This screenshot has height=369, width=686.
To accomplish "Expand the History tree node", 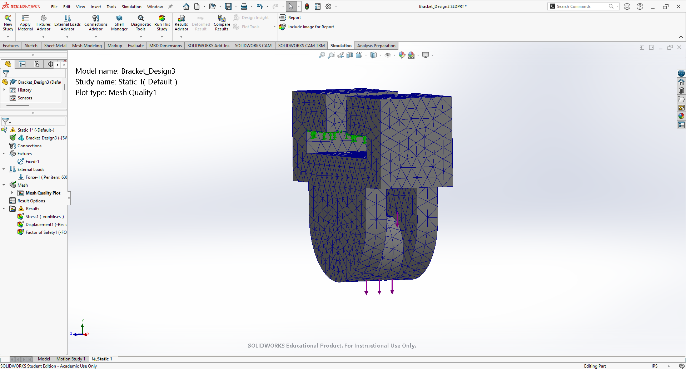I will pyautogui.click(x=4, y=90).
